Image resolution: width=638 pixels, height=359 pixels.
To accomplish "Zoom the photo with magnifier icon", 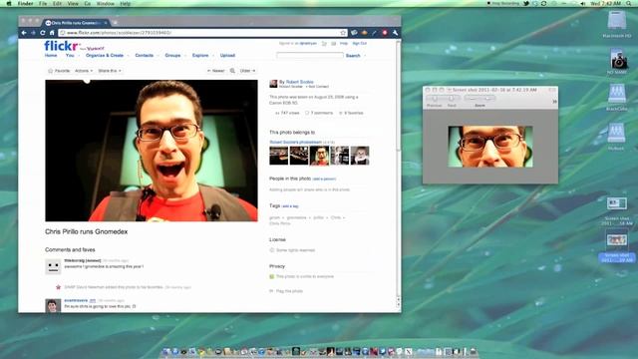I will tap(232, 71).
